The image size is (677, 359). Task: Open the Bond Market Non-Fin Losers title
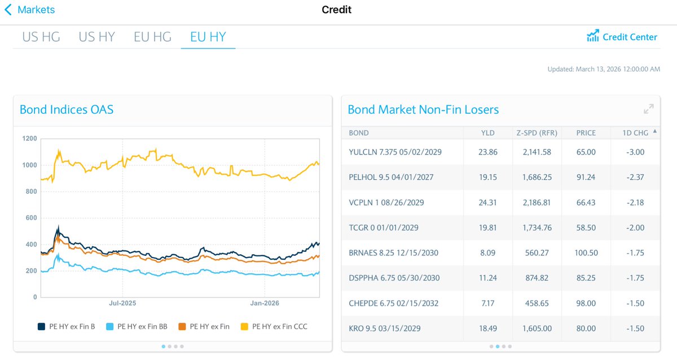pyautogui.click(x=423, y=109)
